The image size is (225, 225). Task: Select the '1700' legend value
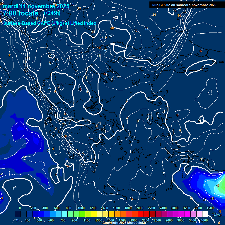(122, 220)
